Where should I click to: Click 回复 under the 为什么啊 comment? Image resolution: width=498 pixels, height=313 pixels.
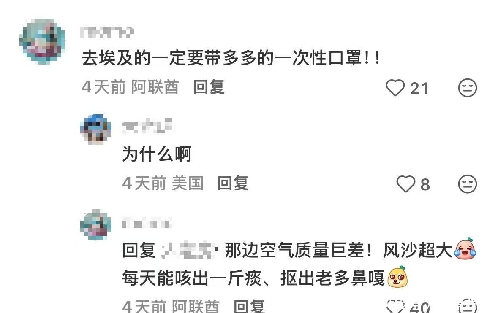233,183
